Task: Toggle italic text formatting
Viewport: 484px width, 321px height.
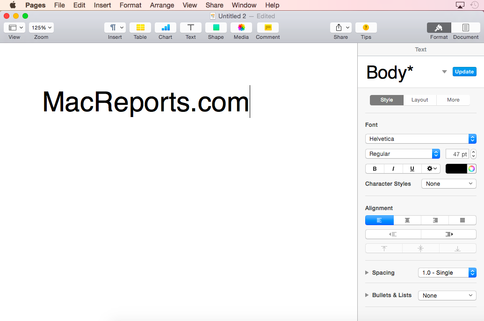Action: [x=393, y=169]
